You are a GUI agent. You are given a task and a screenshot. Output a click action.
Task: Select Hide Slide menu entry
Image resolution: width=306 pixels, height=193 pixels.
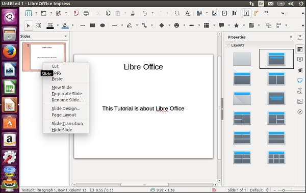pyautogui.click(x=66, y=130)
